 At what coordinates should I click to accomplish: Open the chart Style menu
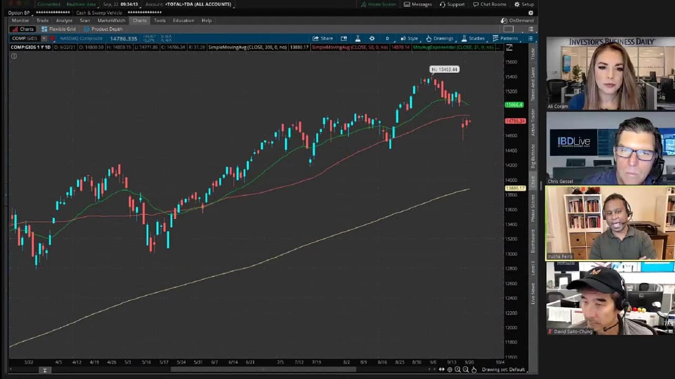coord(409,38)
